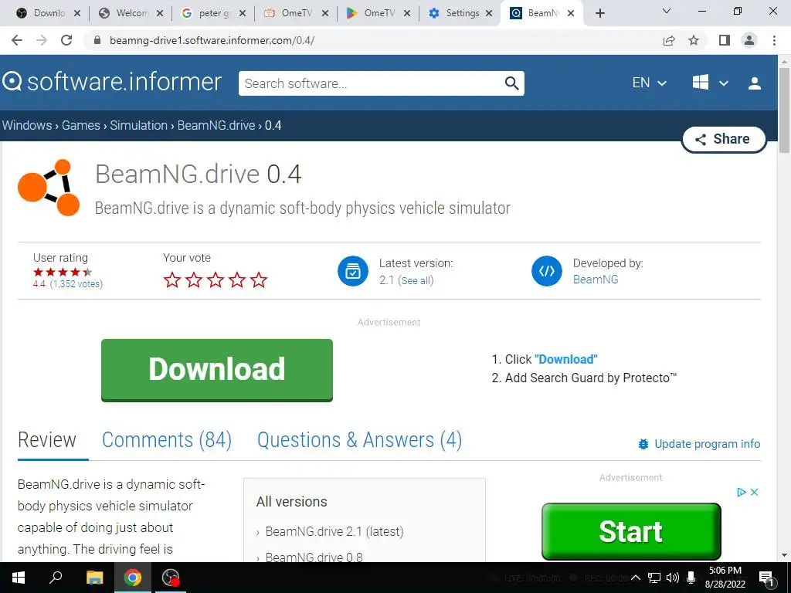This screenshot has height=593, width=791.
Task: Click the browser forward arrow
Action: [x=42, y=40]
